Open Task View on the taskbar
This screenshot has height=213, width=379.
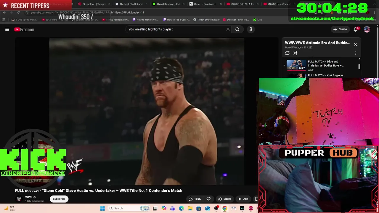point(155,209)
